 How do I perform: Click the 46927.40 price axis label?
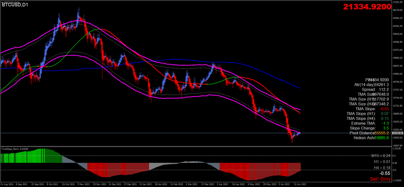[x=398, y=66]
